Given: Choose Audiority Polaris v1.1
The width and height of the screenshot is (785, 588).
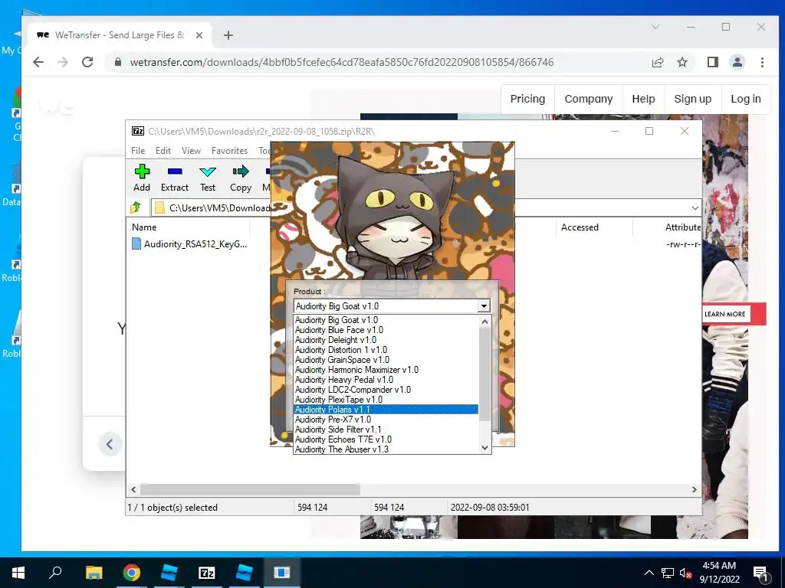Looking at the screenshot, I should [386, 410].
